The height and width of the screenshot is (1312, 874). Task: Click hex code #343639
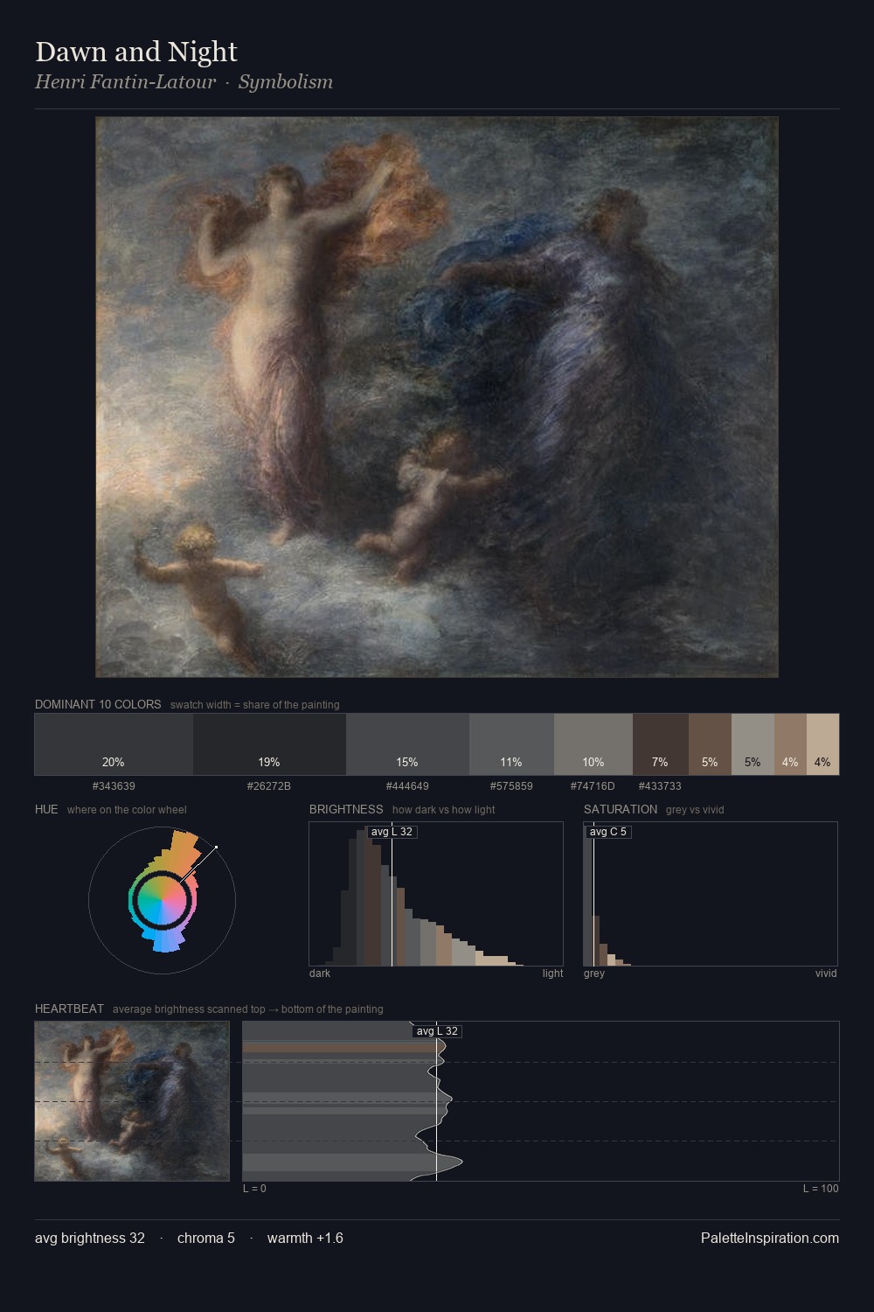(114, 786)
